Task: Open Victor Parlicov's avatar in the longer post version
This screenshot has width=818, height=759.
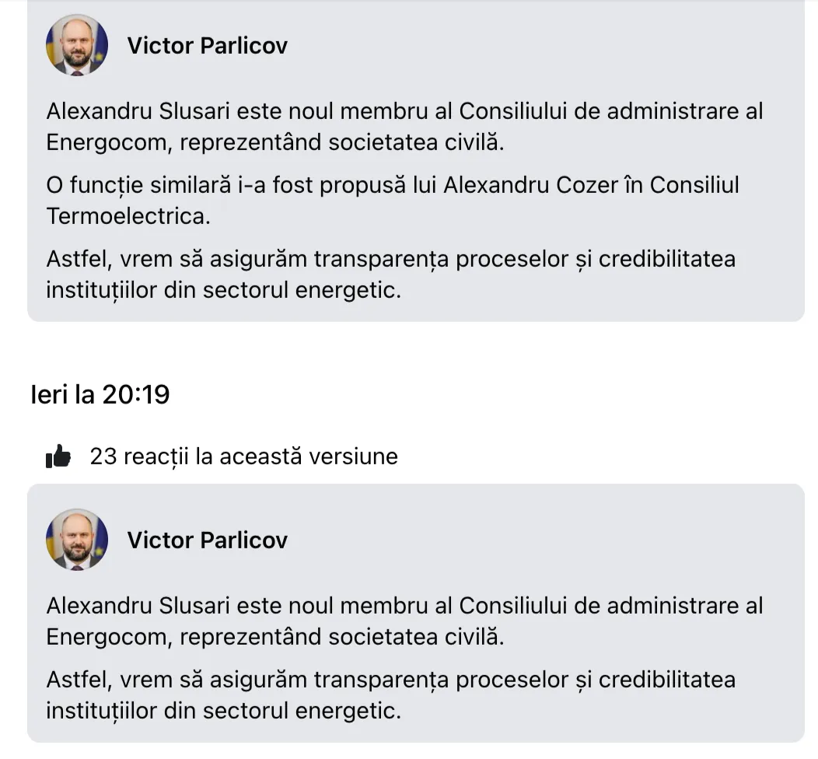Action: [x=77, y=45]
